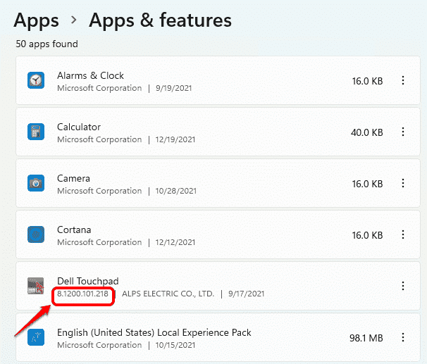
Task: Click the Calculator app icon
Action: click(x=36, y=132)
